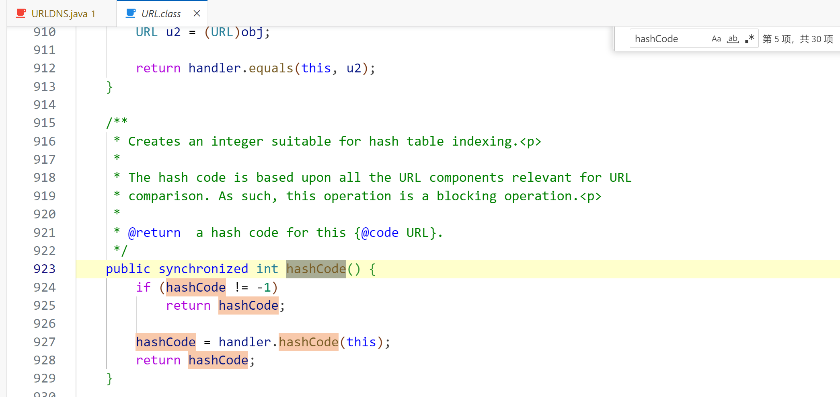Toggle Match Whole Word in find widget

coord(733,39)
